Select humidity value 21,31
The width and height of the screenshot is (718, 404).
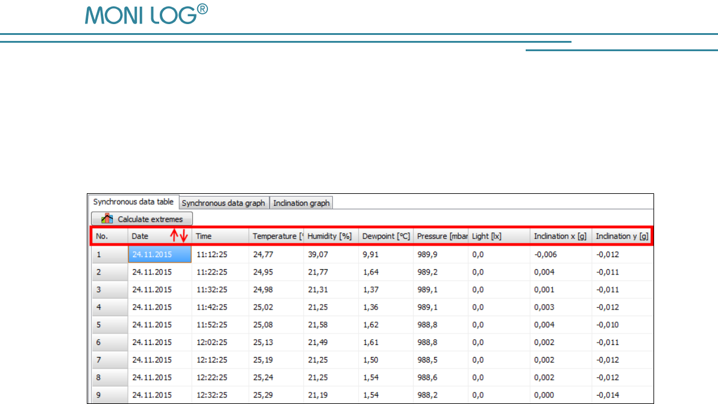click(318, 290)
